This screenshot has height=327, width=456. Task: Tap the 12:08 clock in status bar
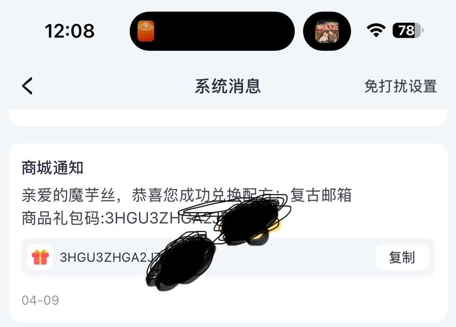click(x=69, y=31)
